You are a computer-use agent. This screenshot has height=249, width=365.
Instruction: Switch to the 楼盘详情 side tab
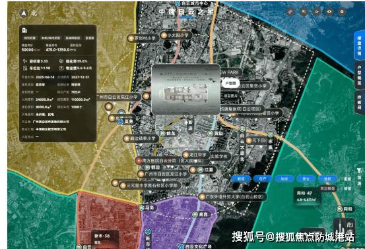click(x=359, y=45)
